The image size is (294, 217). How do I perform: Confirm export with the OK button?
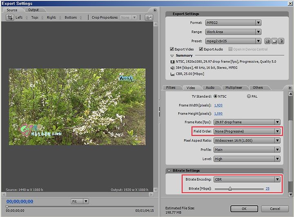244,209
